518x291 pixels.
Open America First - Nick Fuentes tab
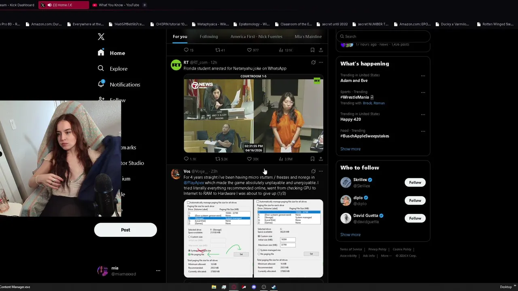pos(257,36)
